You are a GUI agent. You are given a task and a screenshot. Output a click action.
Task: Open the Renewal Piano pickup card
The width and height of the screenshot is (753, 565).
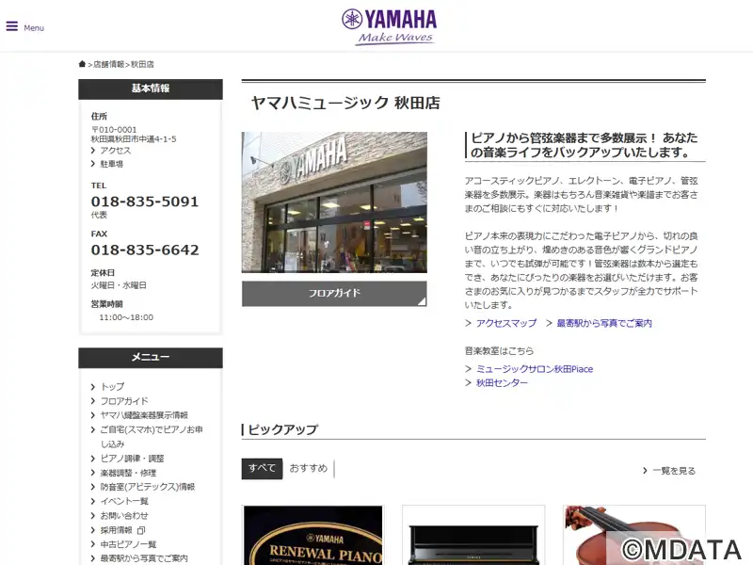[313, 535]
